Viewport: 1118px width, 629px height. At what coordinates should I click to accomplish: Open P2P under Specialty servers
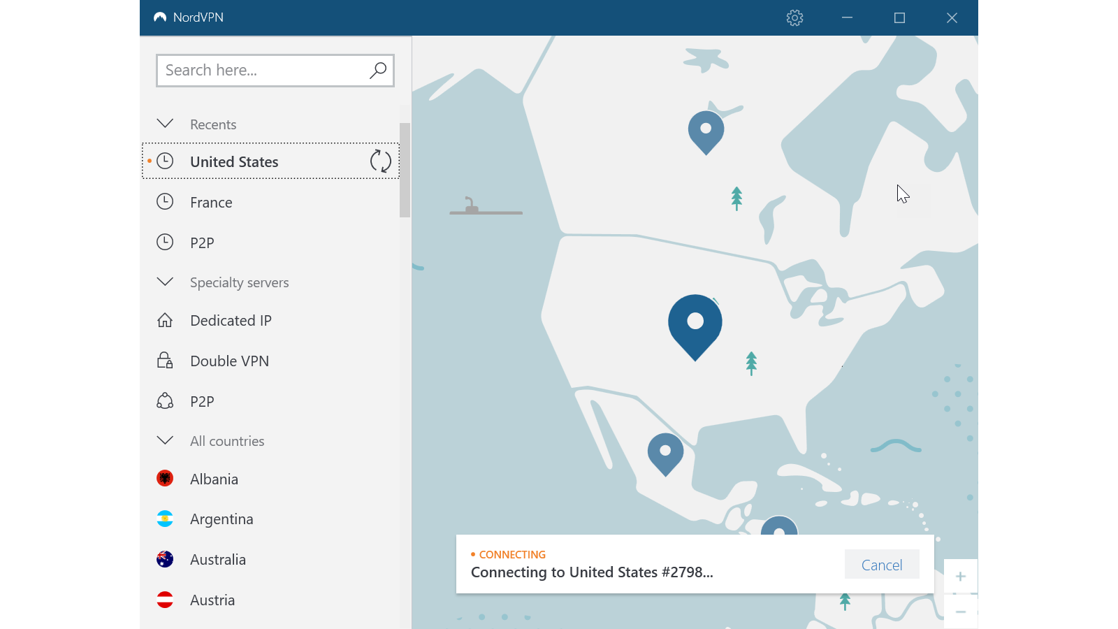270,401
